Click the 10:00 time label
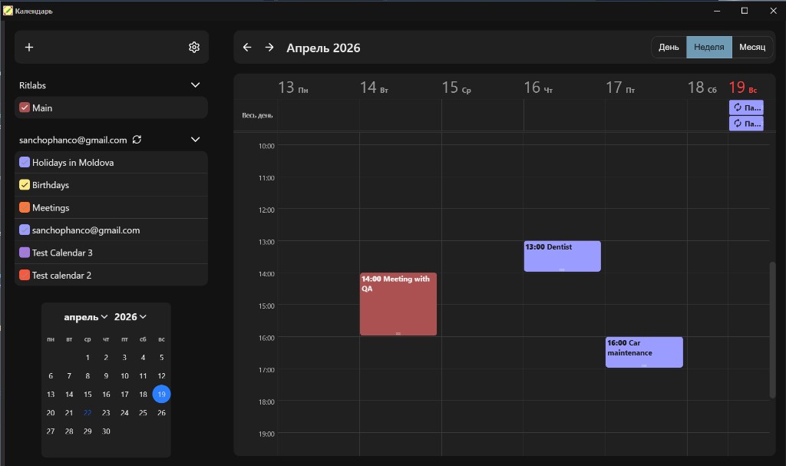 tap(266, 146)
